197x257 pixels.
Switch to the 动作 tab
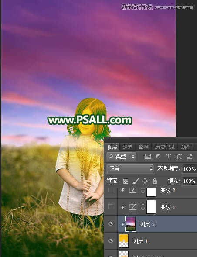pos(186,147)
